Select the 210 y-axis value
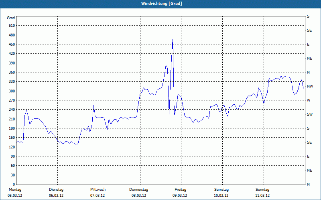The width and height of the screenshot is (321, 200). click(12, 119)
